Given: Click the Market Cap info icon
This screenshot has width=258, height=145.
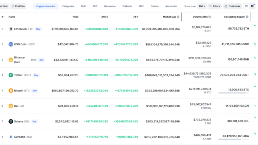Looking at the screenshot, I should pos(178,17).
